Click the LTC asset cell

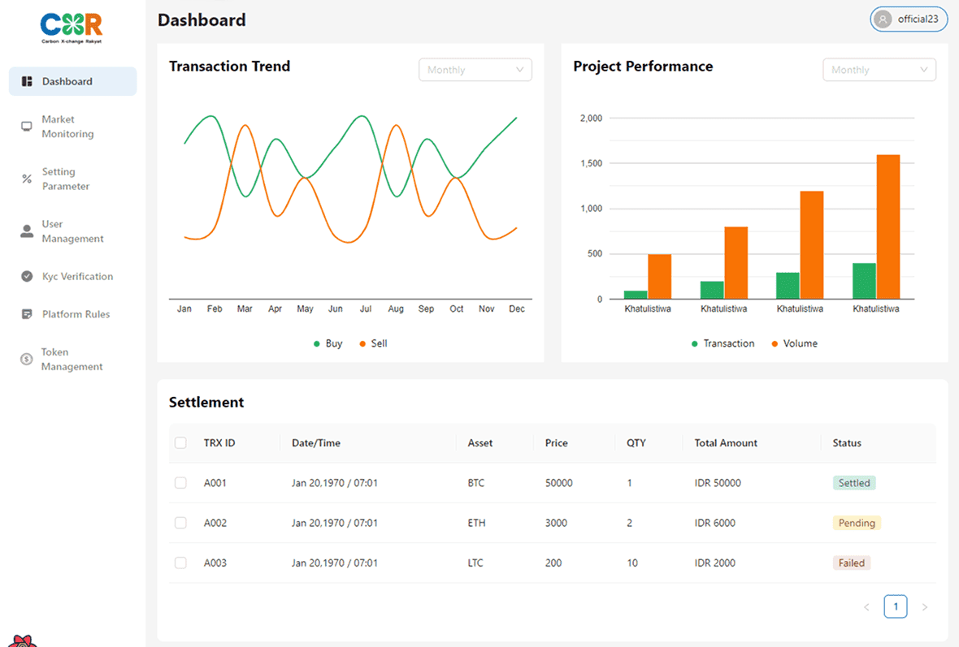coord(475,563)
